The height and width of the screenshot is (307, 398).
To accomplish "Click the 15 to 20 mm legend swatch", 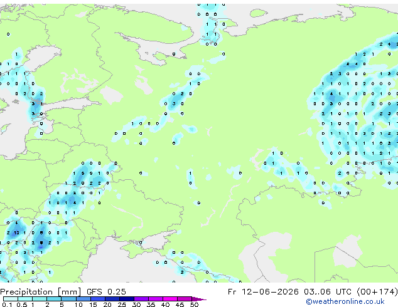I will point(97,299).
